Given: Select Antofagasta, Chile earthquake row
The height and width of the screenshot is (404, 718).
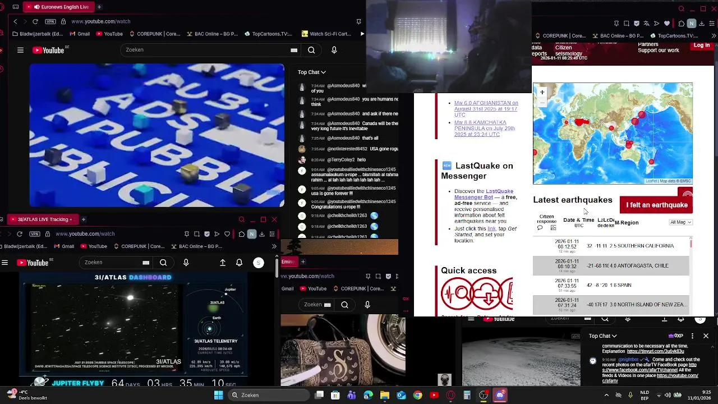Looking at the screenshot, I should [x=611, y=265].
